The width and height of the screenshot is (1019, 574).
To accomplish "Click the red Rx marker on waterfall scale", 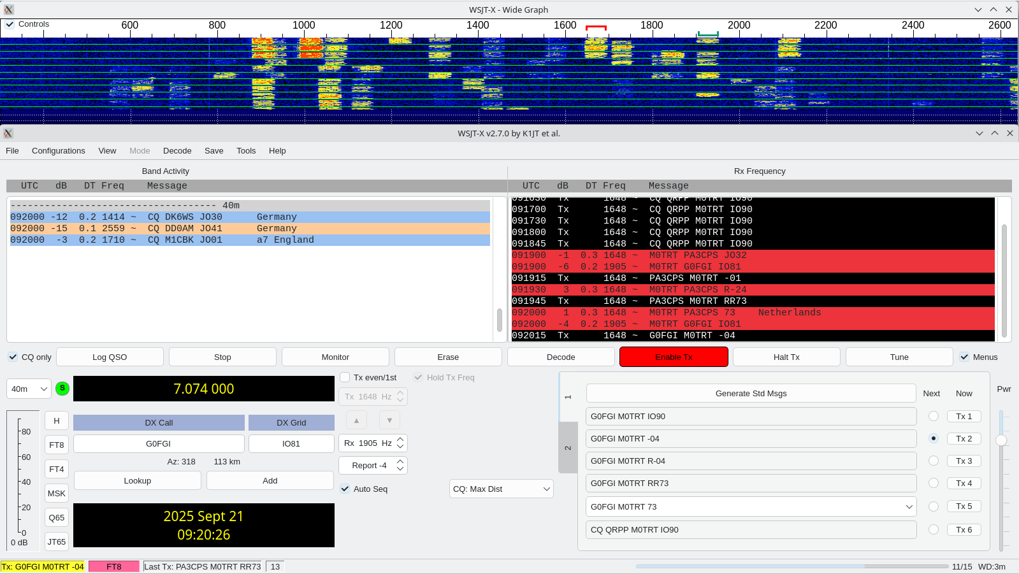I will coord(596,28).
